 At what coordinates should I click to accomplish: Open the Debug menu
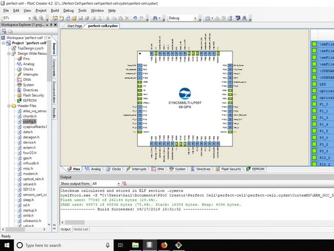[x=68, y=10]
